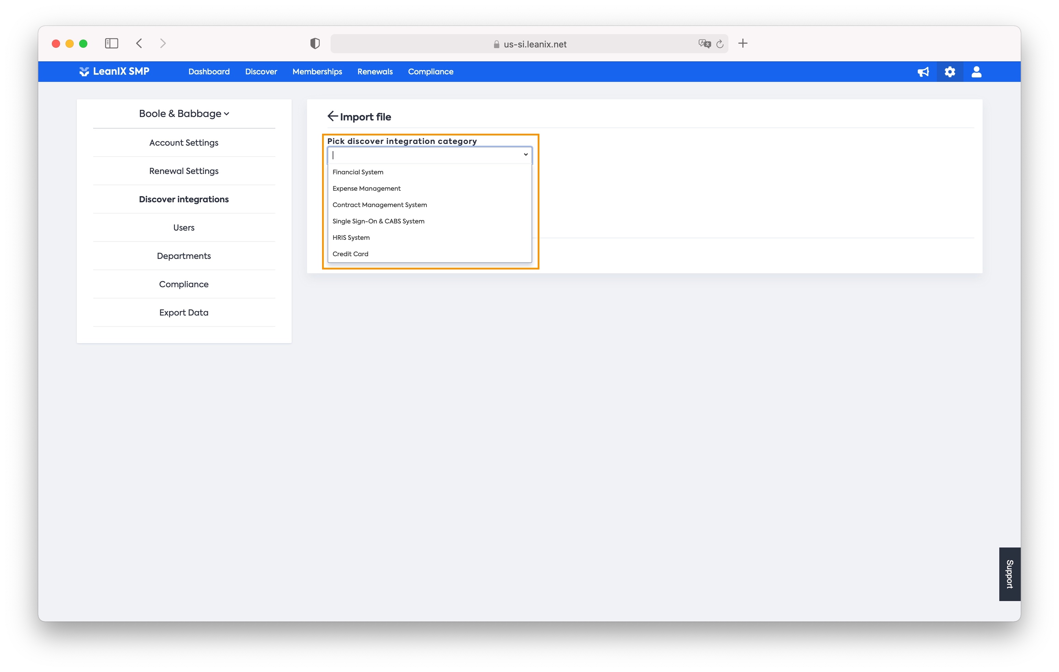Open the settings gear icon
Screen dimensions: 1059x672
[x=950, y=72]
